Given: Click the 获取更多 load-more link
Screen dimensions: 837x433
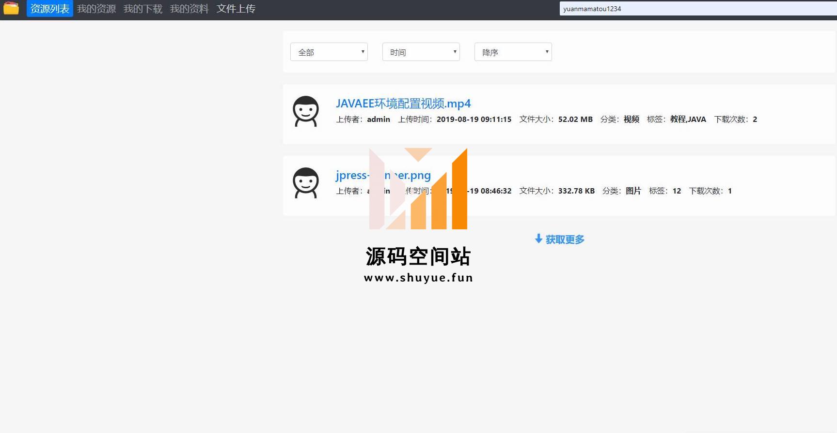Looking at the screenshot, I should click(x=560, y=239).
